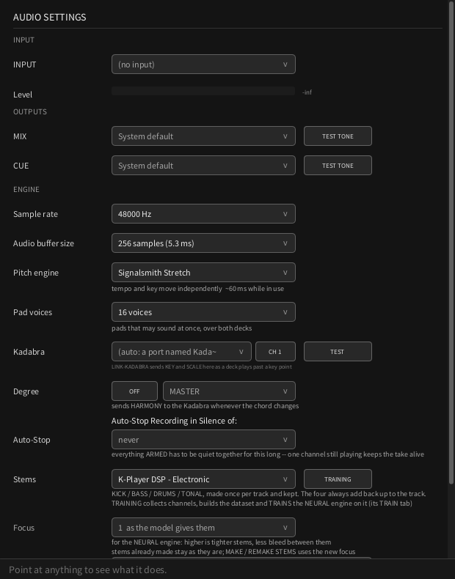The image size is (455, 579).
Task: Open the Stems engine dropdown
Action: point(203,479)
